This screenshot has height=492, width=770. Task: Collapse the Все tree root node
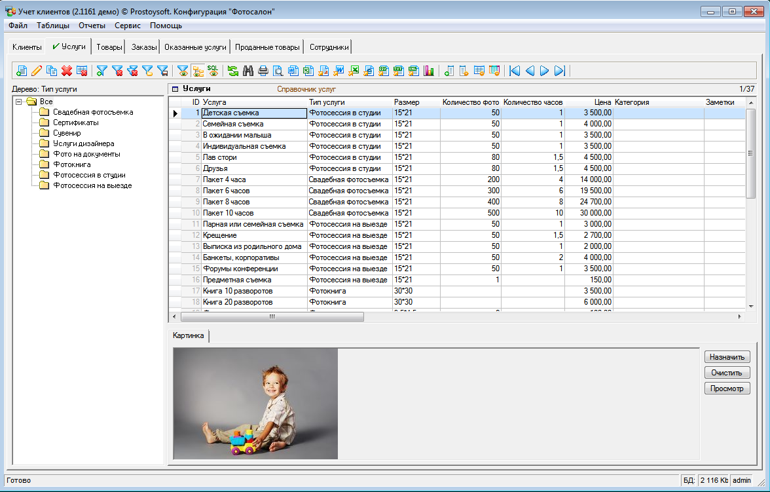(18, 102)
